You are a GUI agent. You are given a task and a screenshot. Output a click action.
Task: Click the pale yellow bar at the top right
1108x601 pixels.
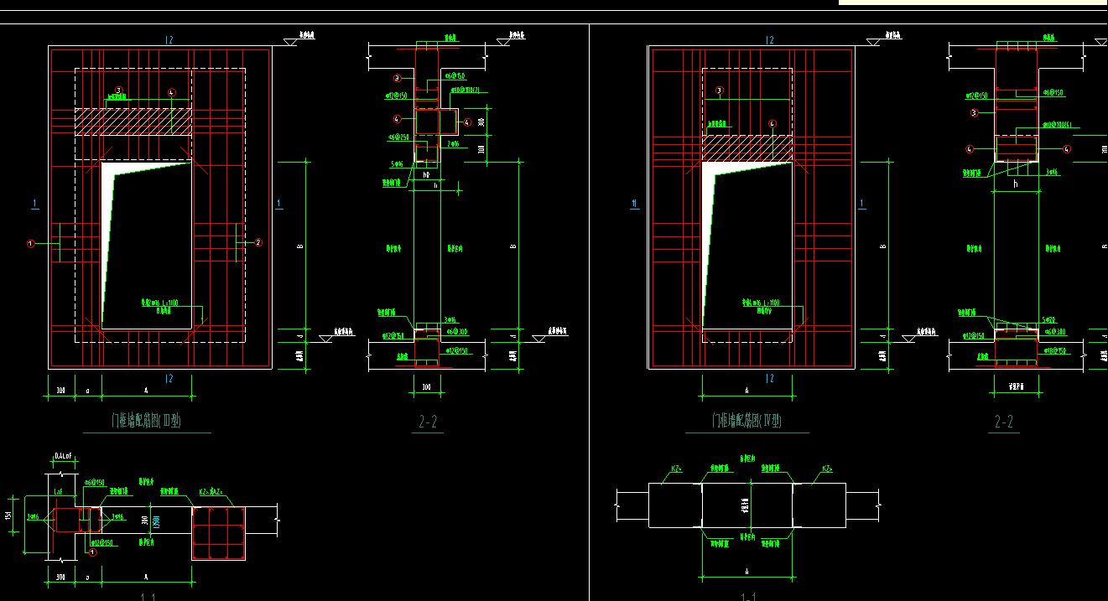point(973,3)
